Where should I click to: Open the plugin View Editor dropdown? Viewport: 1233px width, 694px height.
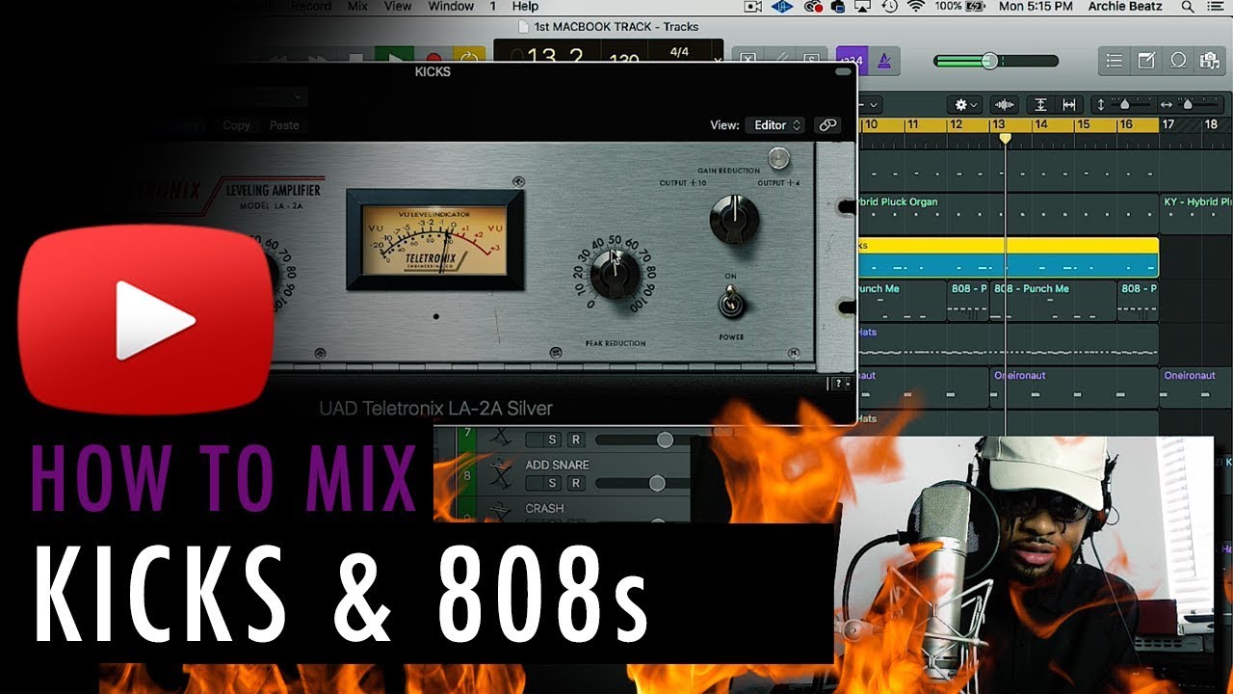point(776,125)
